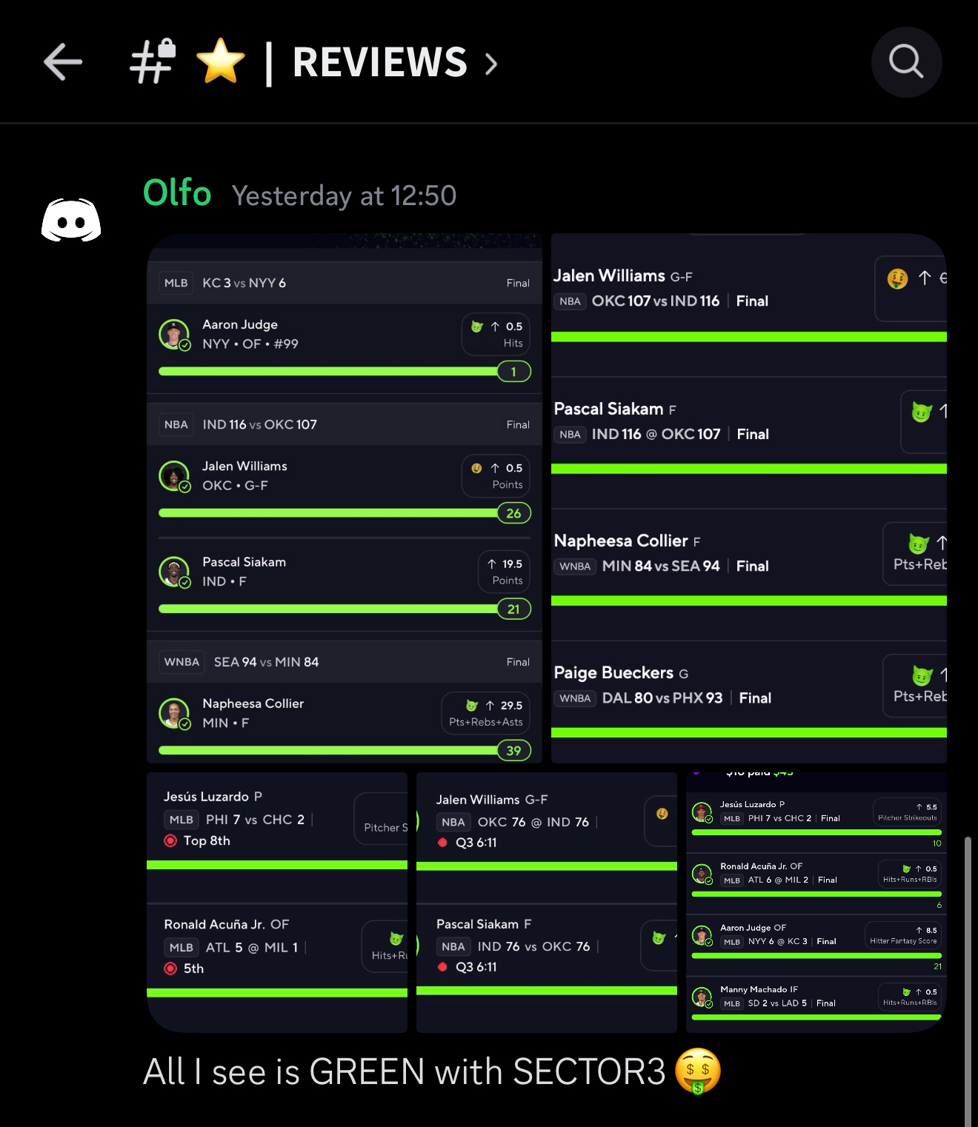Tap the locked channel hashtag icon
The width and height of the screenshot is (978, 1127).
153,61
